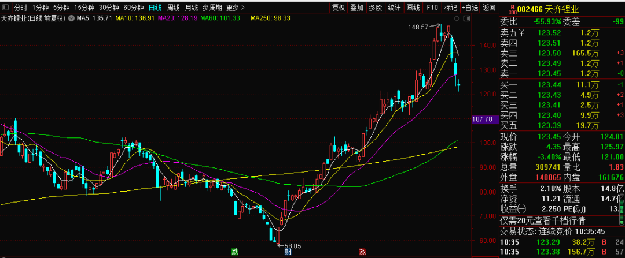Image resolution: width=625 pixels, height=258 pixels.
Task: Click the MA20: 128.19 indicator label
Action: 178,18
